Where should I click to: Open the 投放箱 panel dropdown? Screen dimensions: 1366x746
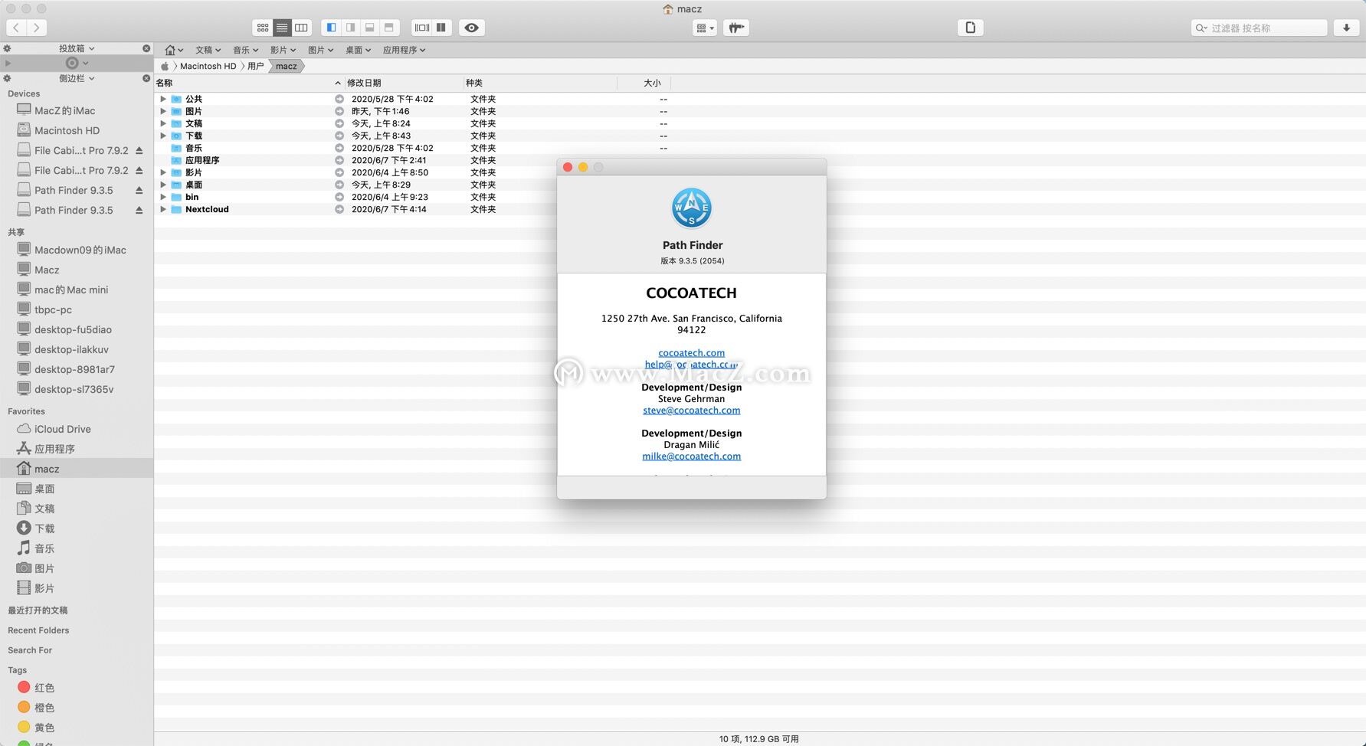point(77,48)
